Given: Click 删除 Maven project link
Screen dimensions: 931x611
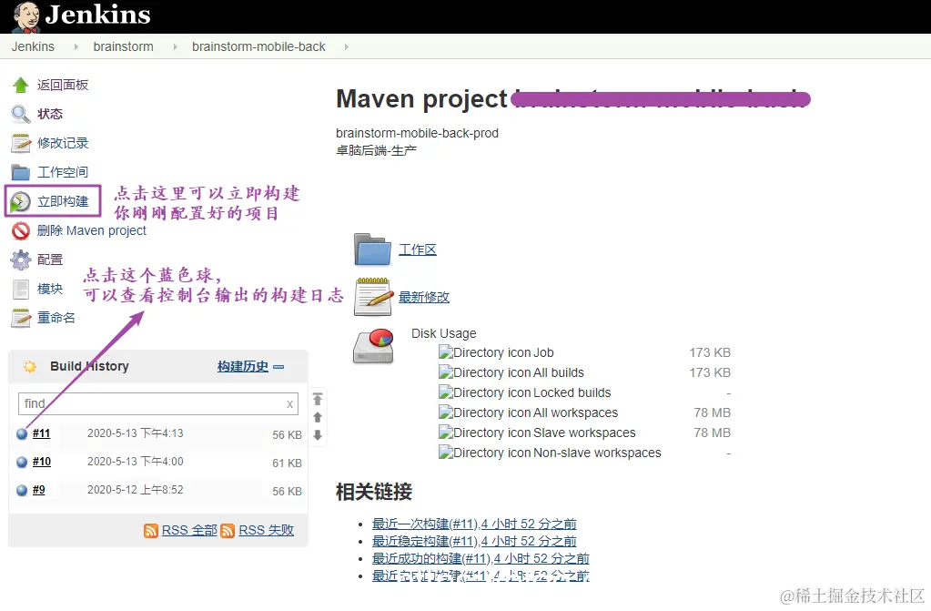Looking at the screenshot, I should [91, 230].
